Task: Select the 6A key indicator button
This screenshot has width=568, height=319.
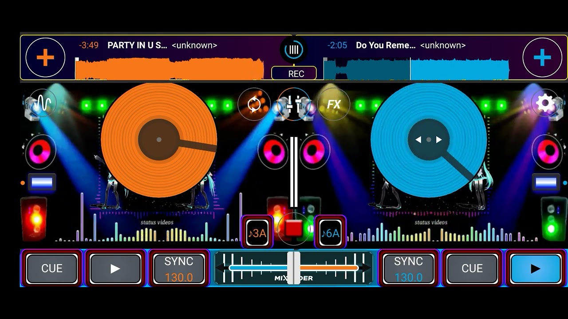Action: click(x=330, y=233)
